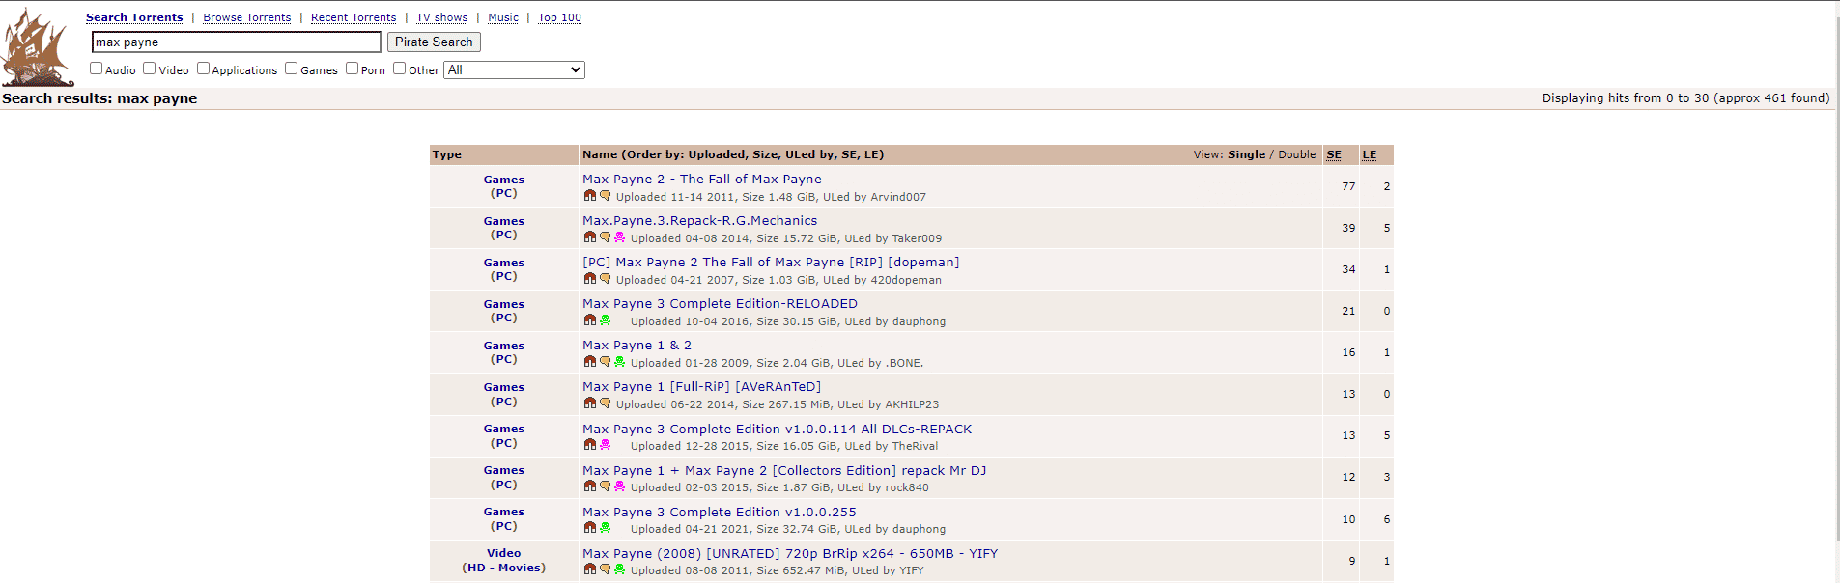This screenshot has height=583, width=1840.
Task: Click comment icon on Max Payne 1 [Full-RiP] row
Action: coord(605,403)
